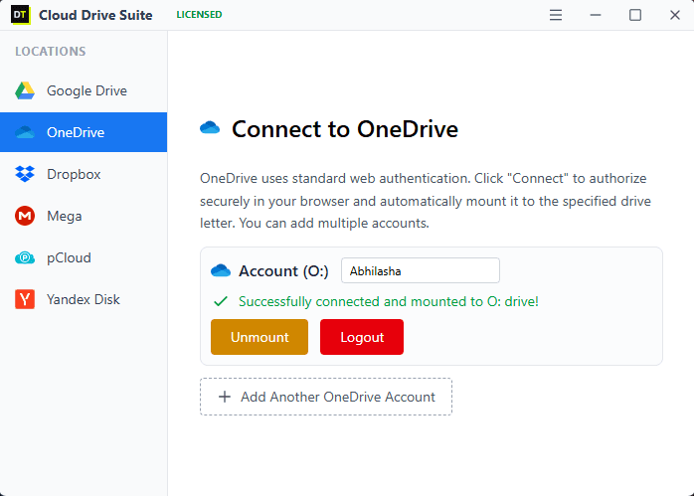Click the plus icon for adding account
Viewport: 694px width, 496px height.
pos(225,397)
